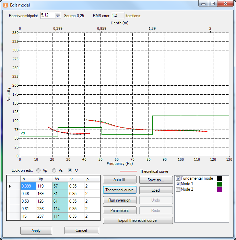Click the Edit model app icon

[x=5, y=5]
